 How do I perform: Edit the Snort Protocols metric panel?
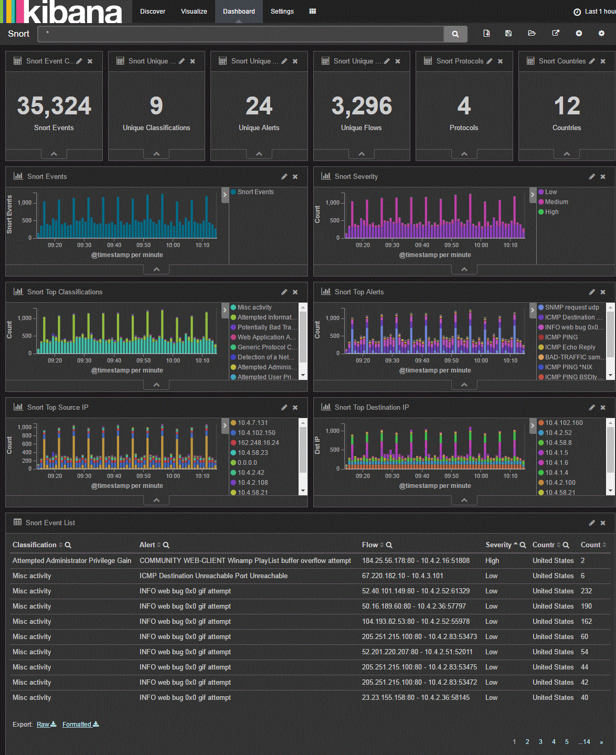(490, 61)
